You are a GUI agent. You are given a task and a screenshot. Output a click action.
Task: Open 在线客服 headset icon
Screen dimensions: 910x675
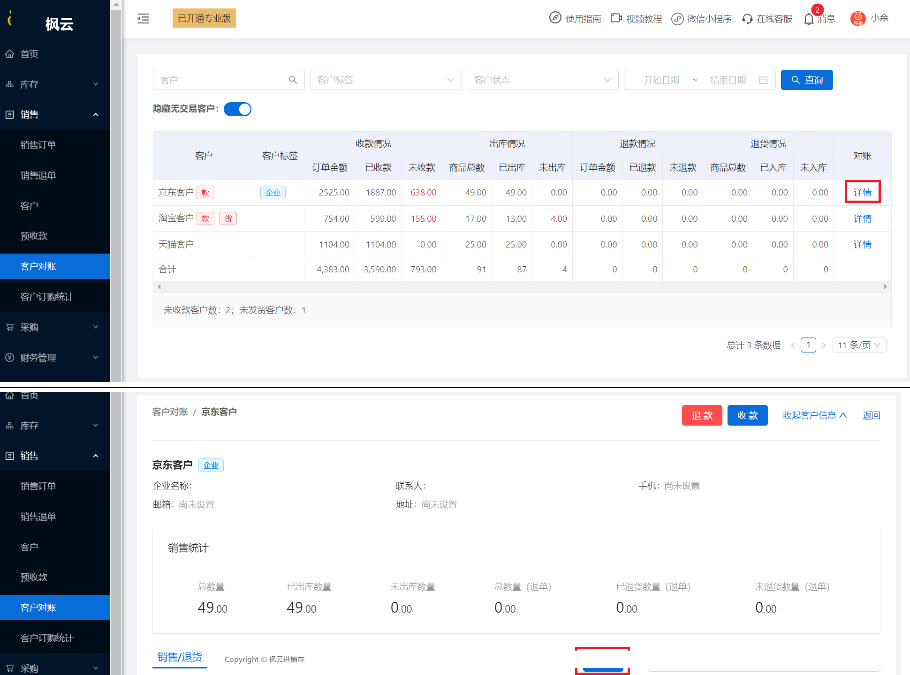click(747, 19)
